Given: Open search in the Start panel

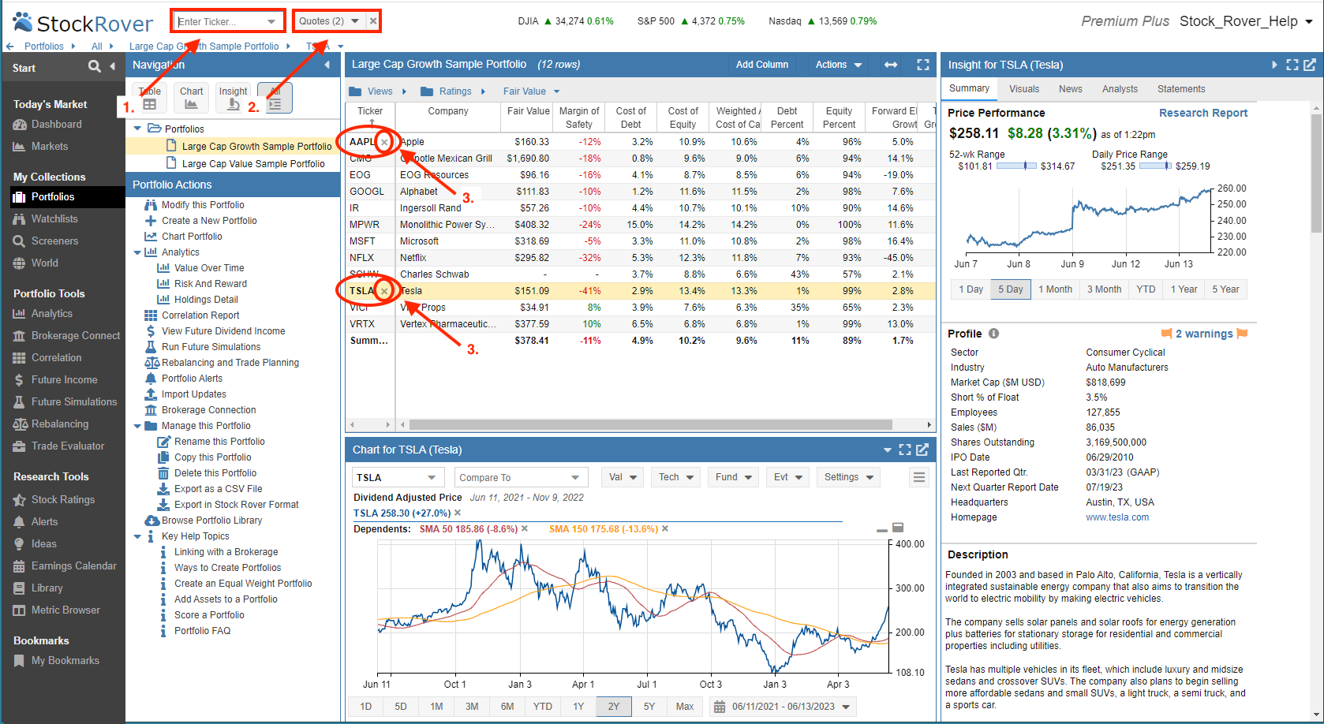Looking at the screenshot, I should click(95, 66).
